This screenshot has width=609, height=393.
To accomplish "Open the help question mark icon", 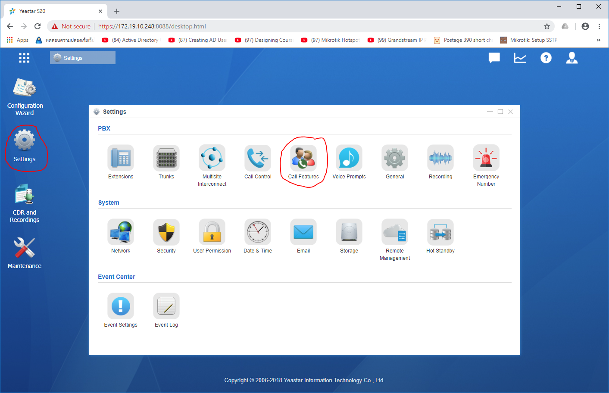I will 546,58.
